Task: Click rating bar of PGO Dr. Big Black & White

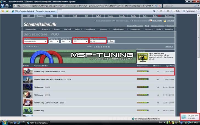Action: (142, 71)
